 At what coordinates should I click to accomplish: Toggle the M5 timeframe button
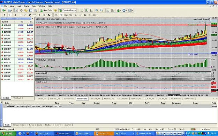coord(61,15)
